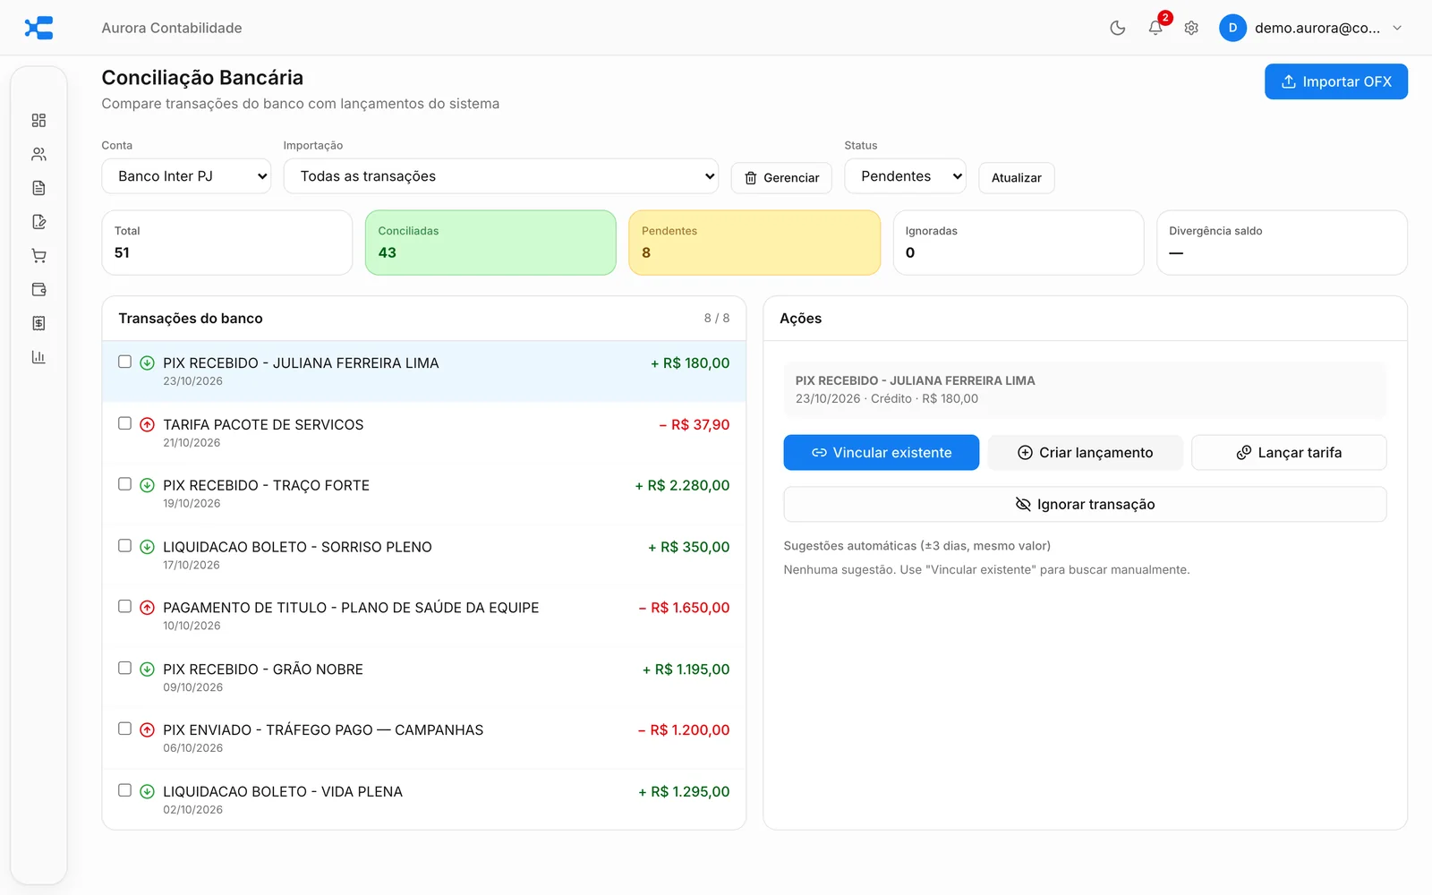Click the Importar OFX button
This screenshot has height=895, width=1432.
pos(1336,81)
